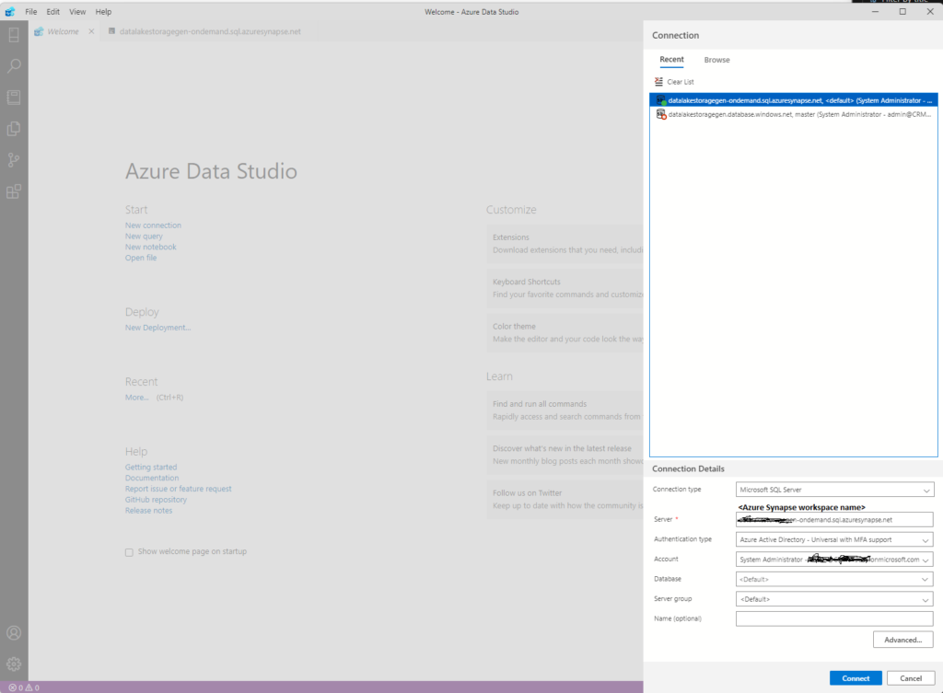Select the Welcome editor tab
Viewport: 943px width, 693px height.
[x=64, y=31]
